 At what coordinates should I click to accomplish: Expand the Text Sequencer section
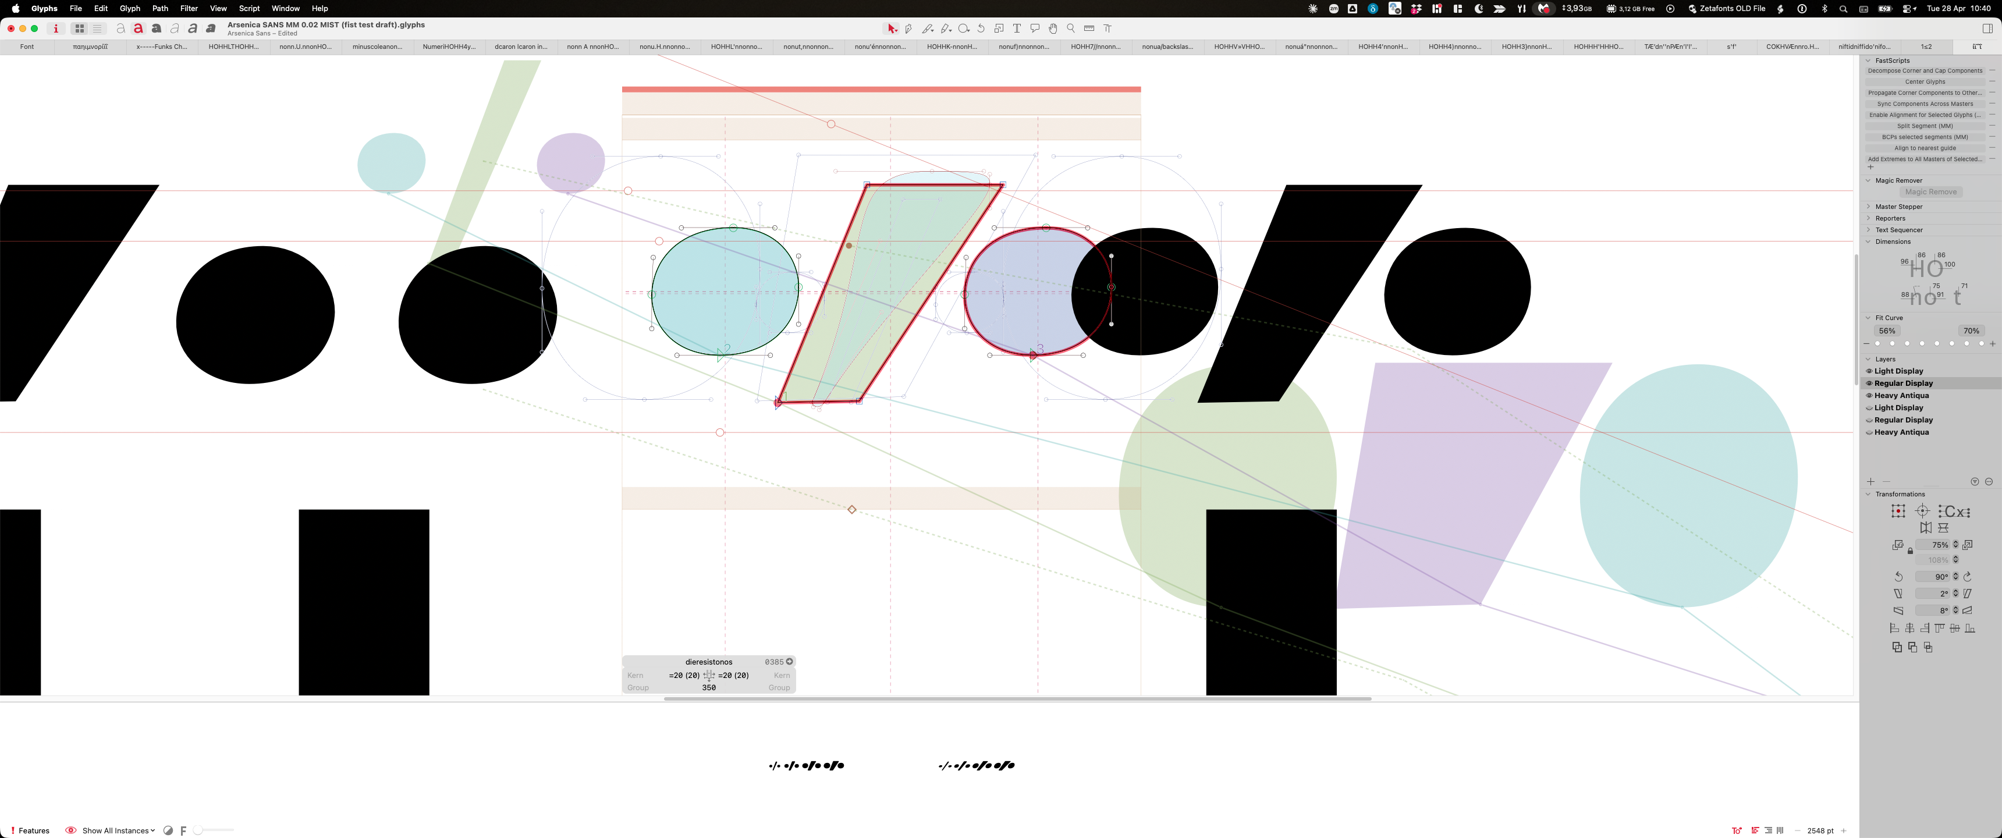point(1868,230)
